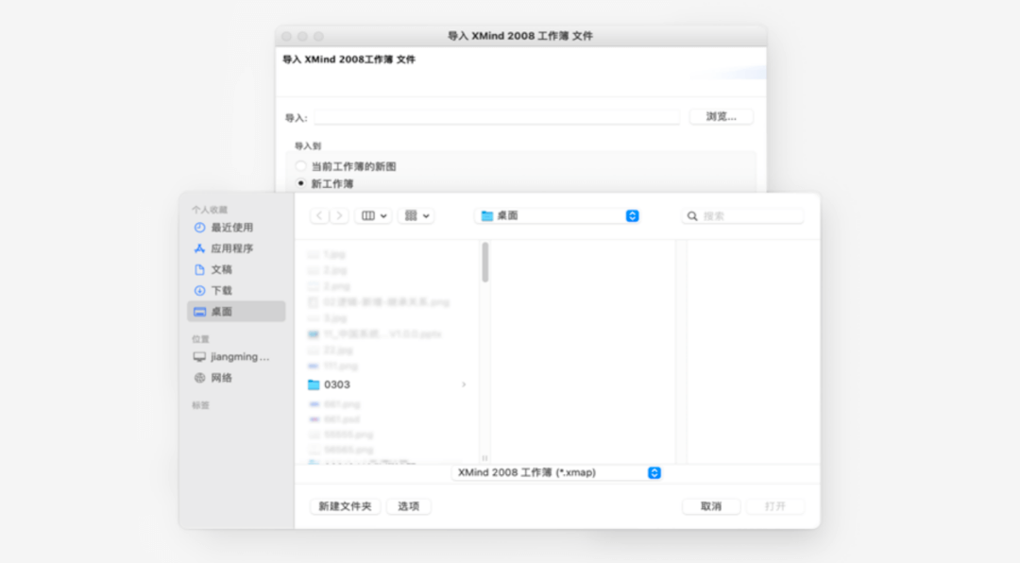The image size is (1020, 563).
Task: Go back with the left arrow
Action: (x=319, y=215)
